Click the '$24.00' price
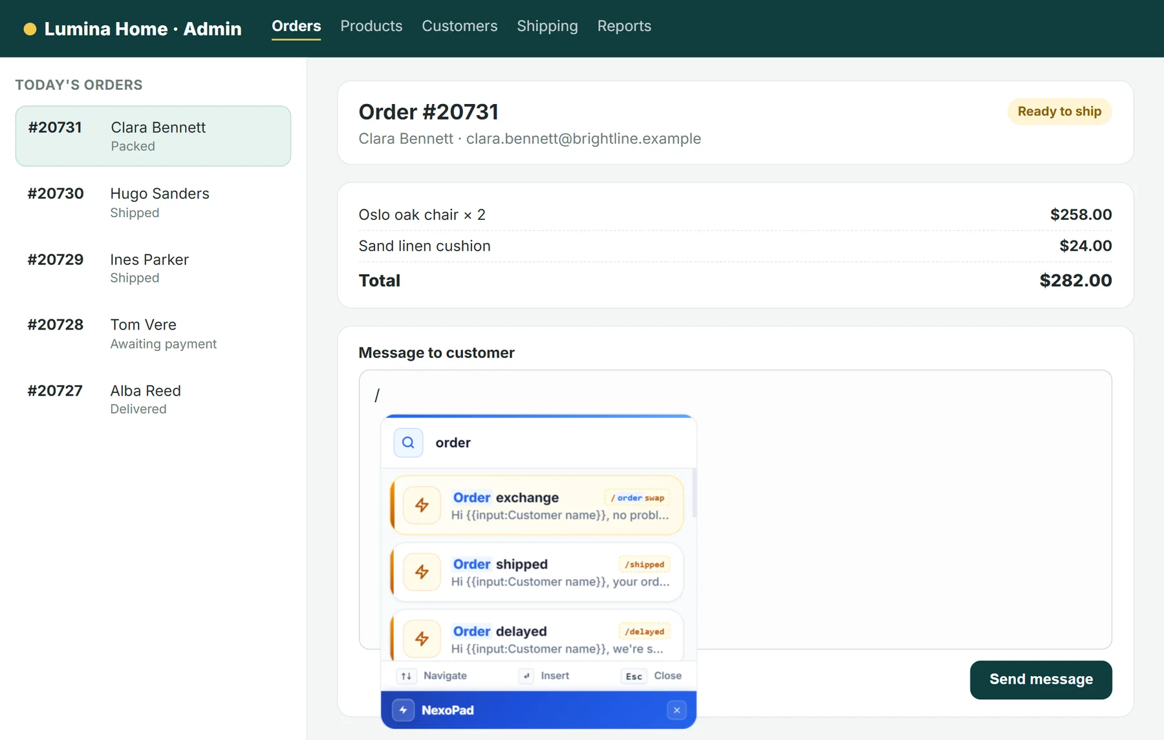This screenshot has height=740, width=1164. pyautogui.click(x=1085, y=246)
